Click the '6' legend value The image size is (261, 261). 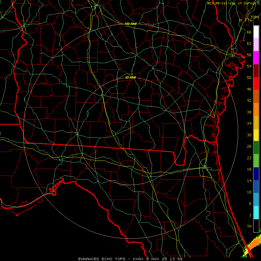point(250,203)
